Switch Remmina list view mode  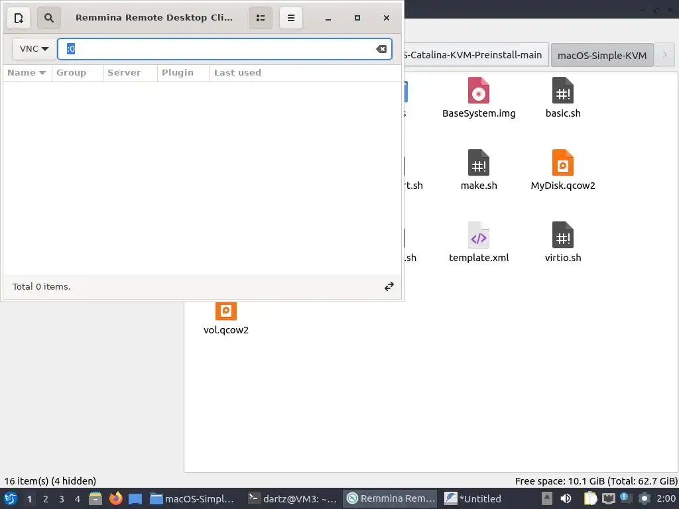click(260, 18)
